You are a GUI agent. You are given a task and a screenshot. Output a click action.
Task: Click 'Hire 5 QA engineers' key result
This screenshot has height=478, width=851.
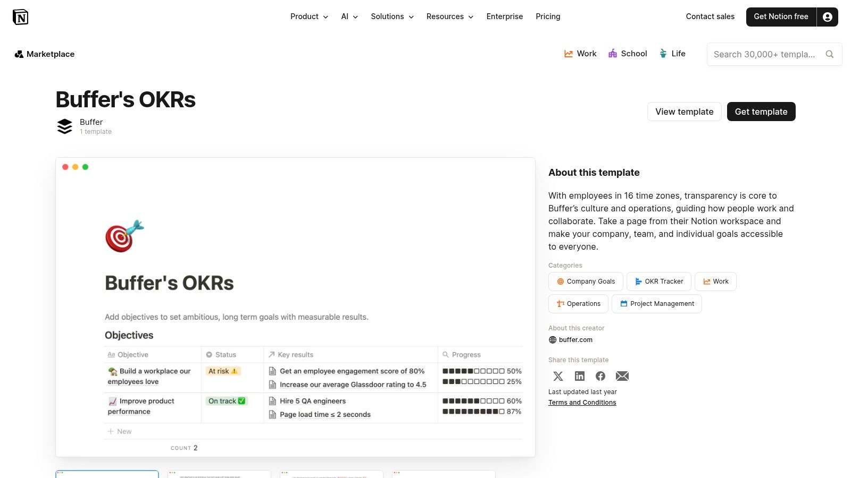click(313, 401)
